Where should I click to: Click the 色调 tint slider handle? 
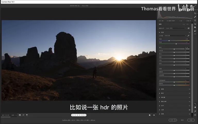pyautogui.click(x=176, y=44)
